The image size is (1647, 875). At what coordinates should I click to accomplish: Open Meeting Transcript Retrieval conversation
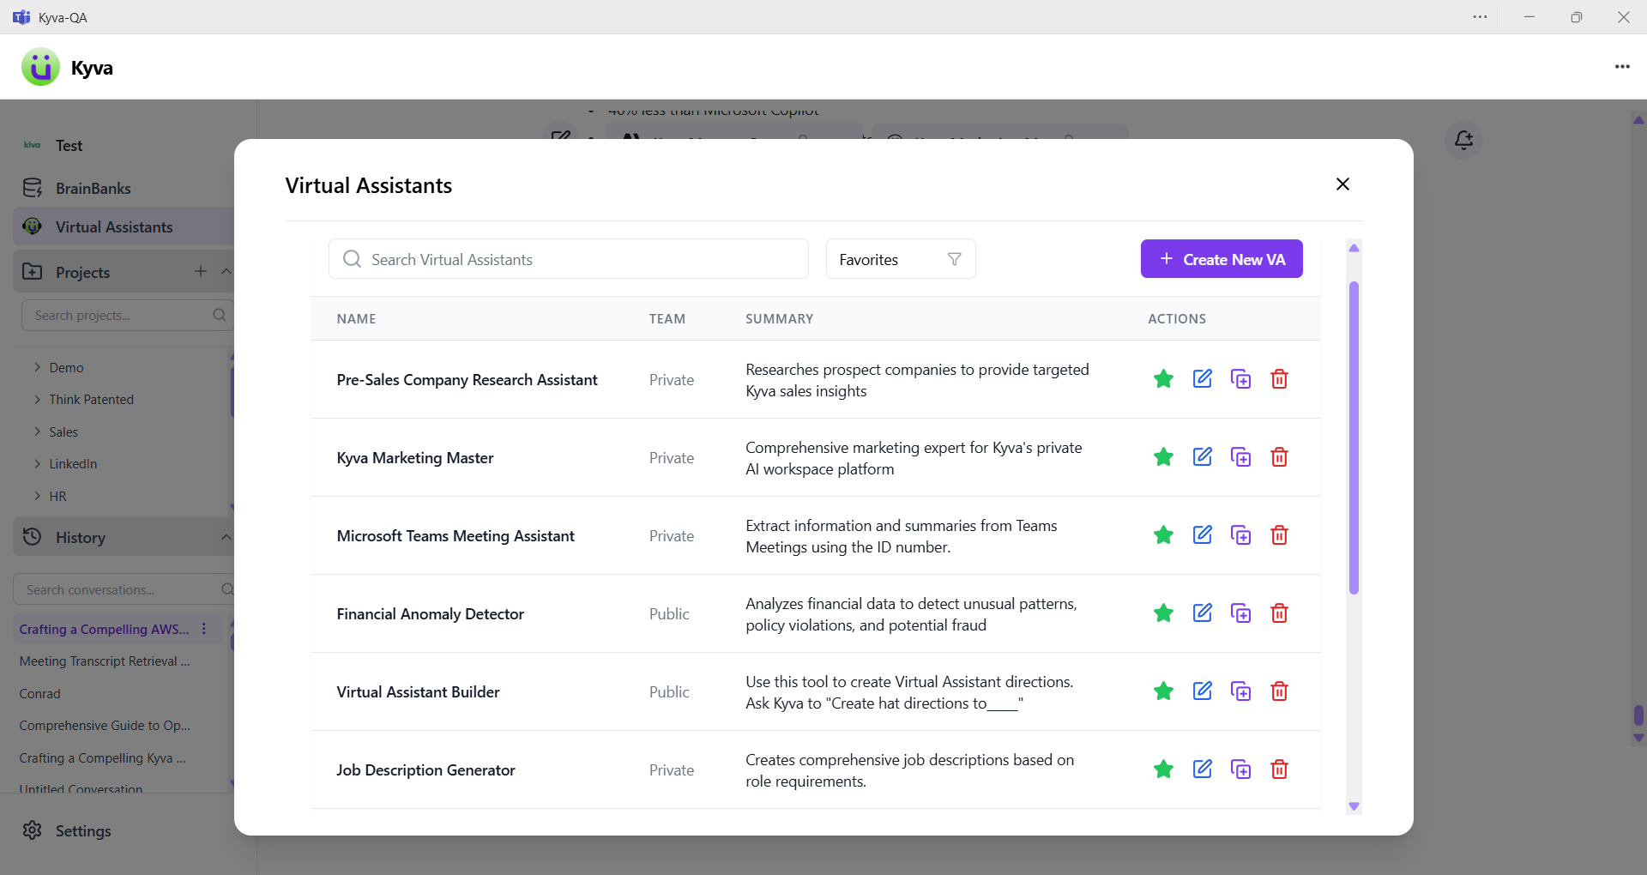tap(105, 661)
